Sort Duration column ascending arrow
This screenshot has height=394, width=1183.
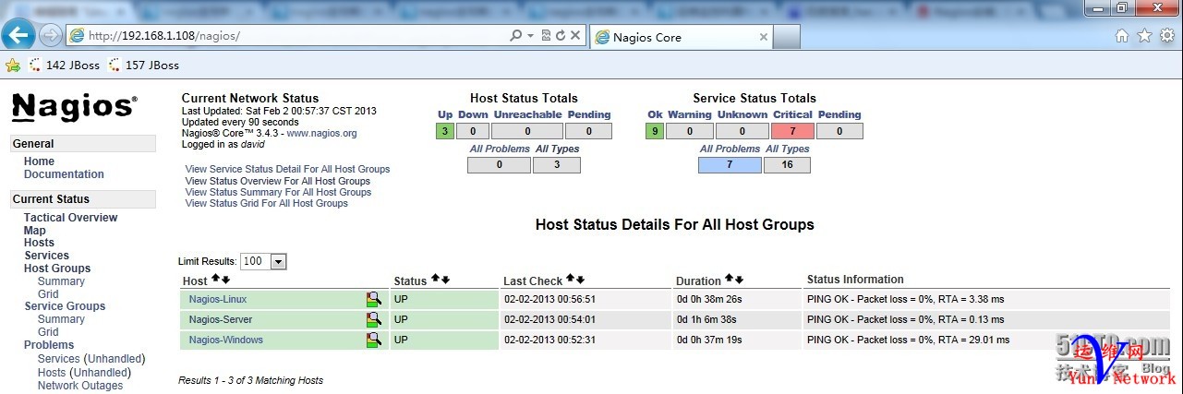(x=729, y=279)
